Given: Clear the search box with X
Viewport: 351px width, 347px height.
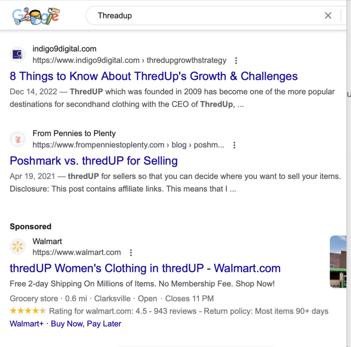Looking at the screenshot, I should [328, 15].
